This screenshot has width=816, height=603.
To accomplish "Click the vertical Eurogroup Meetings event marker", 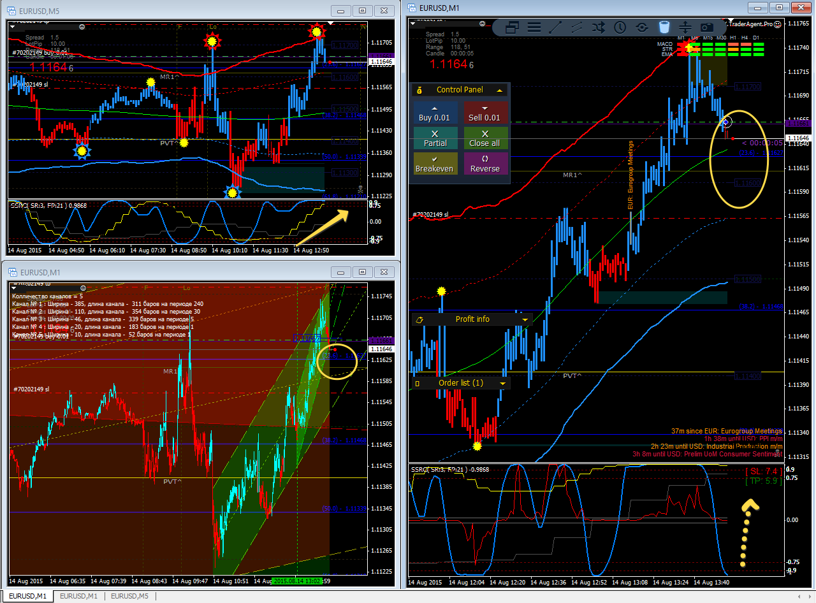I will [x=631, y=176].
